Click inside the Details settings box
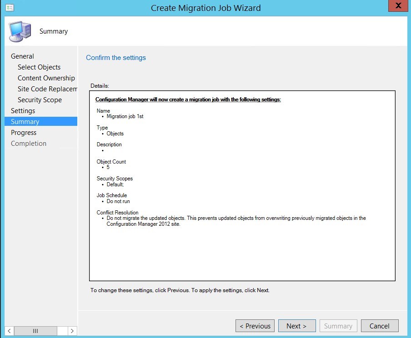 241,186
